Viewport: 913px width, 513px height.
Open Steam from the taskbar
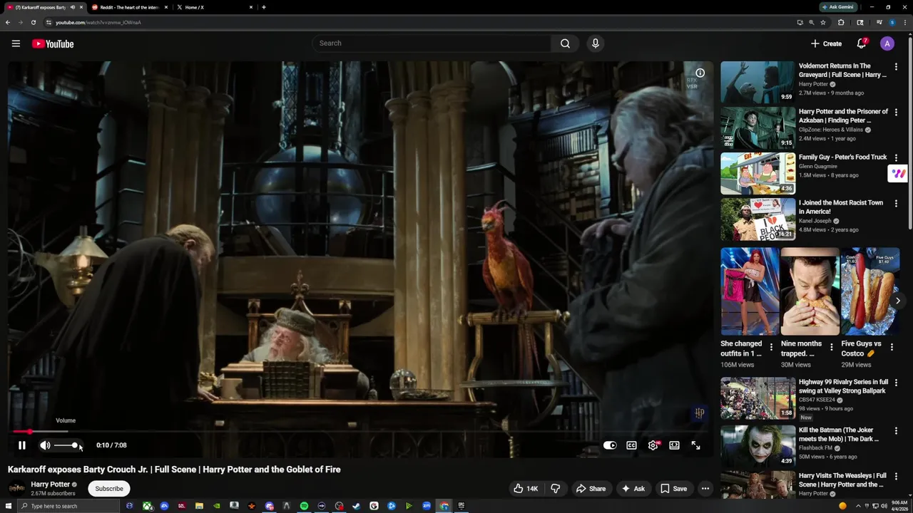357,506
